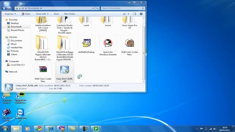Click the Show desktop button
235x132 pixels.
(234, 129)
